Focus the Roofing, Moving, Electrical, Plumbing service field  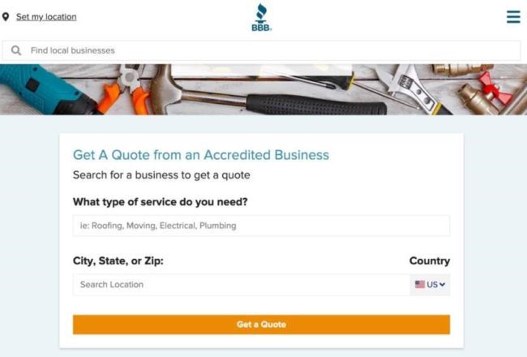[262, 226]
